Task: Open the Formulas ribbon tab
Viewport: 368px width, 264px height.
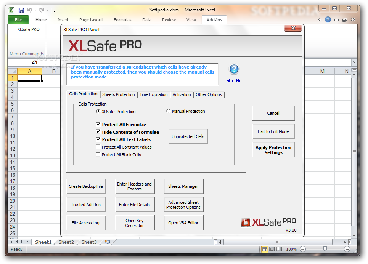Action: pos(122,20)
